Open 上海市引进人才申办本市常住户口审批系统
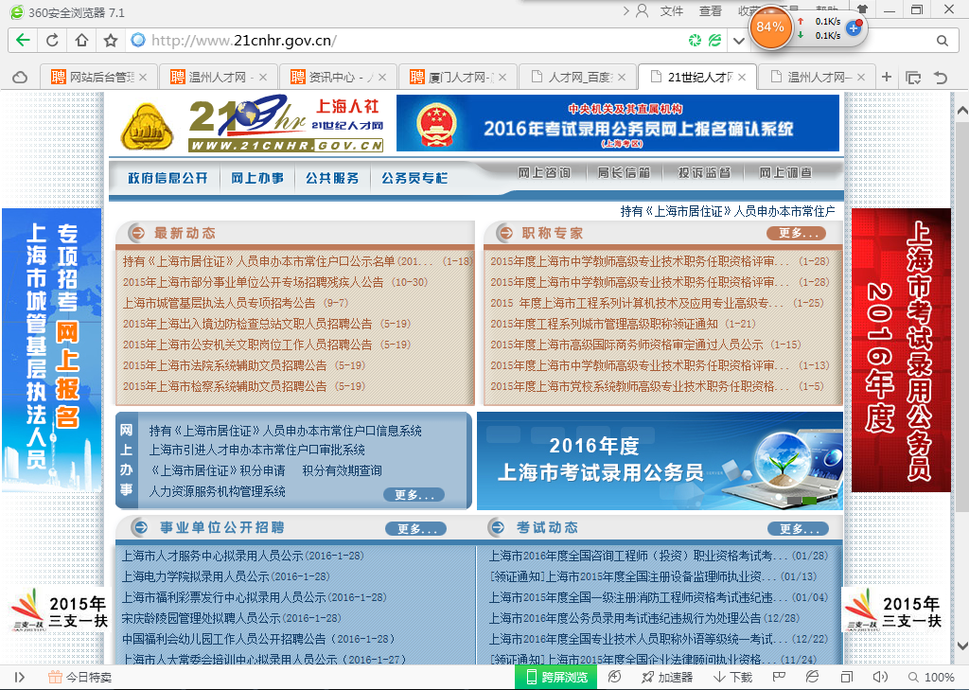Screen dimensions: 969x690 (256, 451)
